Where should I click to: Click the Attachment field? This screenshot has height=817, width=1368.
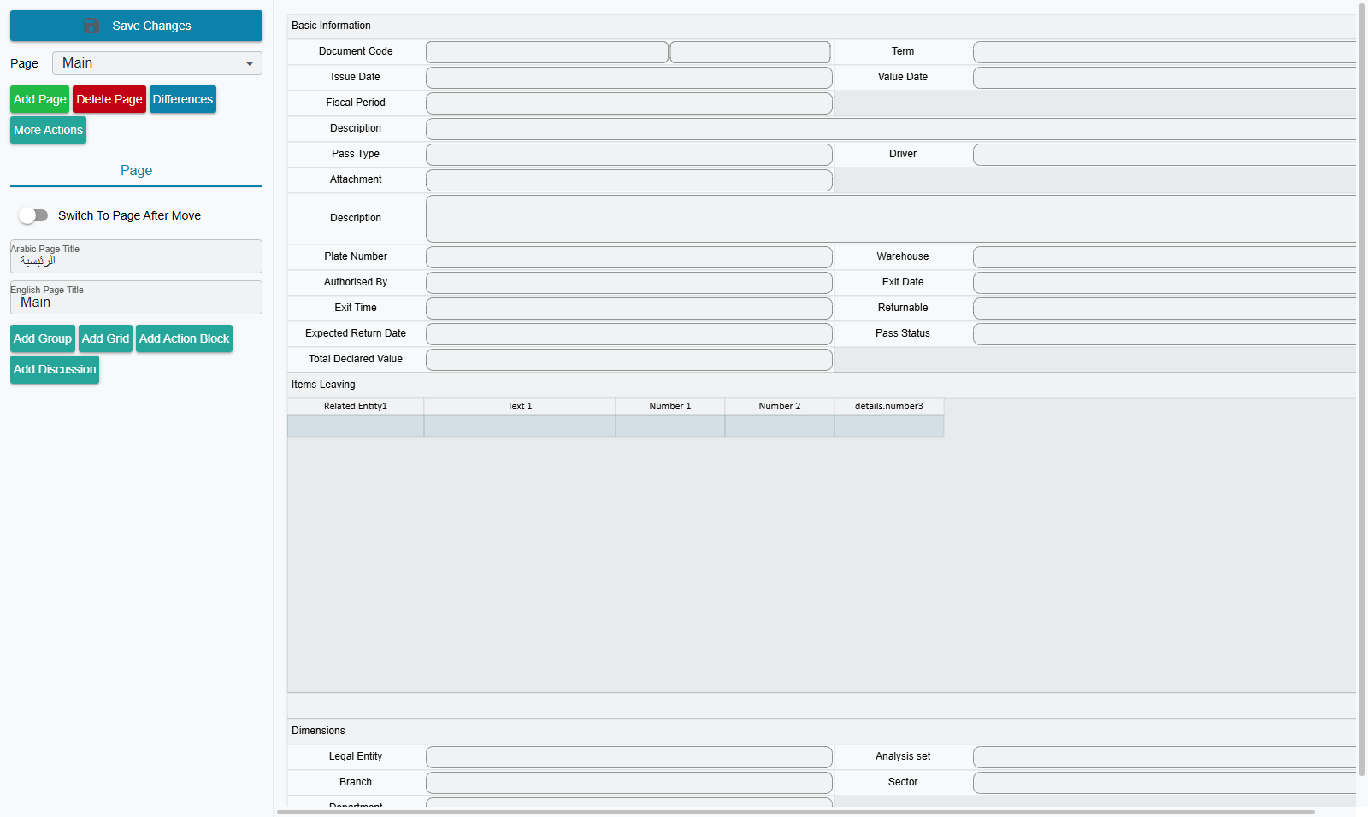629,180
